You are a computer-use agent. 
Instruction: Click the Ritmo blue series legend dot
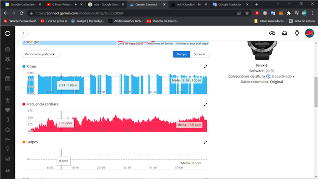[x=24, y=66]
